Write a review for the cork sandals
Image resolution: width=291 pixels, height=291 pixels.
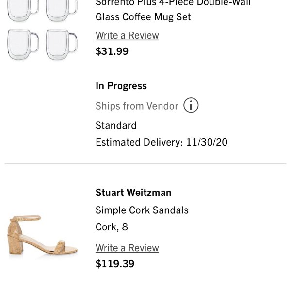point(127,248)
